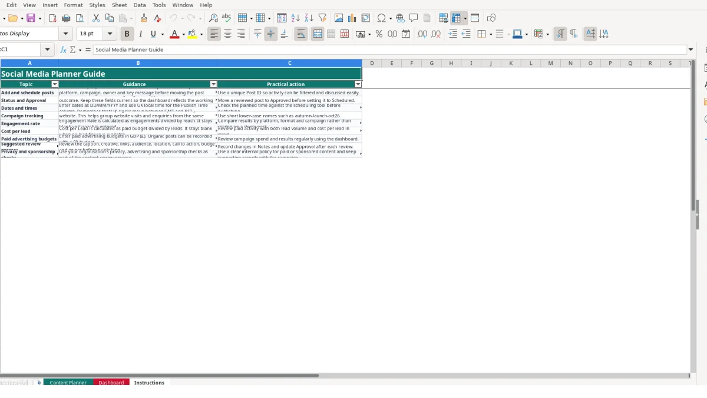Click Add Decimal Place icon
The height and width of the screenshot is (398, 707).
[422, 34]
